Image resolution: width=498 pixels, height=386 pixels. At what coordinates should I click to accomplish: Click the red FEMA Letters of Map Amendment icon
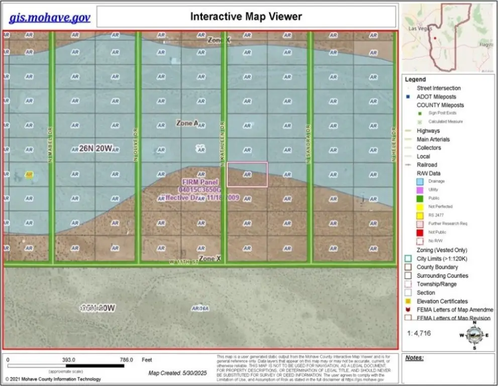408,310
